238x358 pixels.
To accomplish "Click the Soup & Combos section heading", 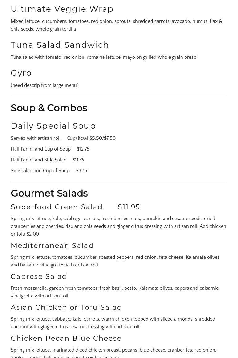I will click(x=49, y=108).
